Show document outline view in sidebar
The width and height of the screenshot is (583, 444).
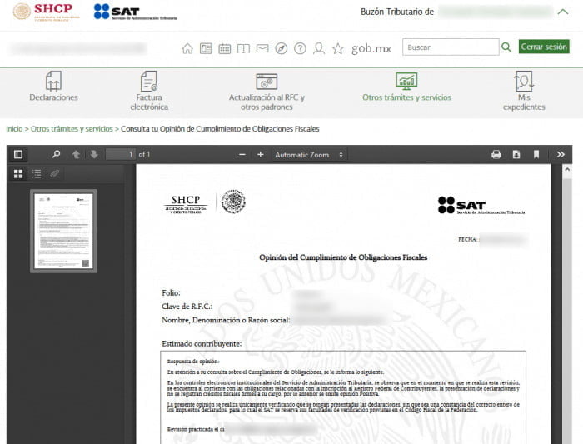(37, 173)
